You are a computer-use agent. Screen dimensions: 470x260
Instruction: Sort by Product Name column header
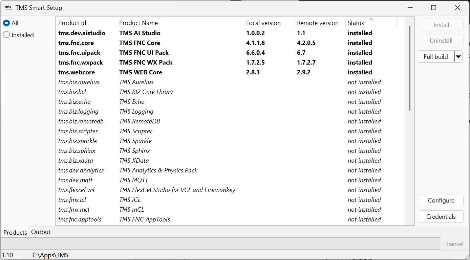[x=180, y=23]
